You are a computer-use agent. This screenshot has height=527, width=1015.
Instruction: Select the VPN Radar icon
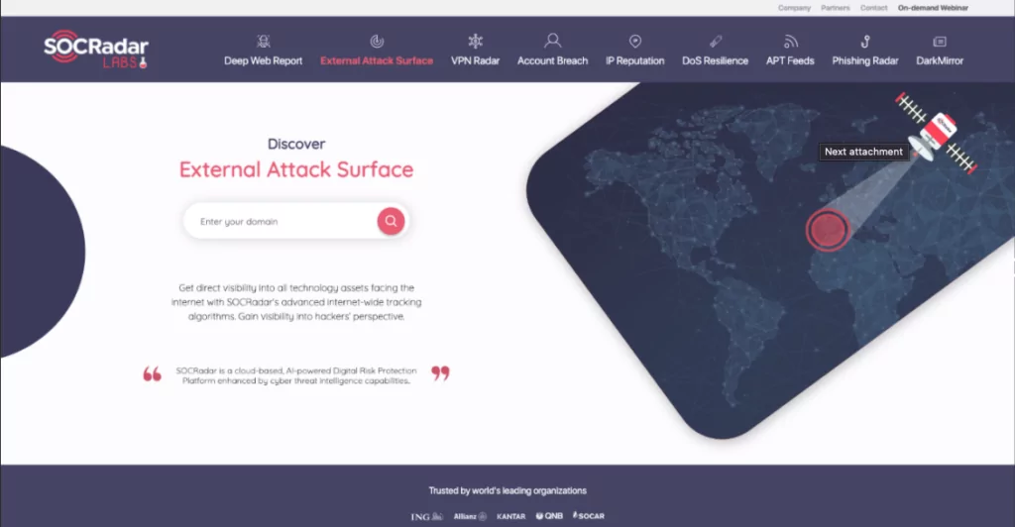click(475, 42)
